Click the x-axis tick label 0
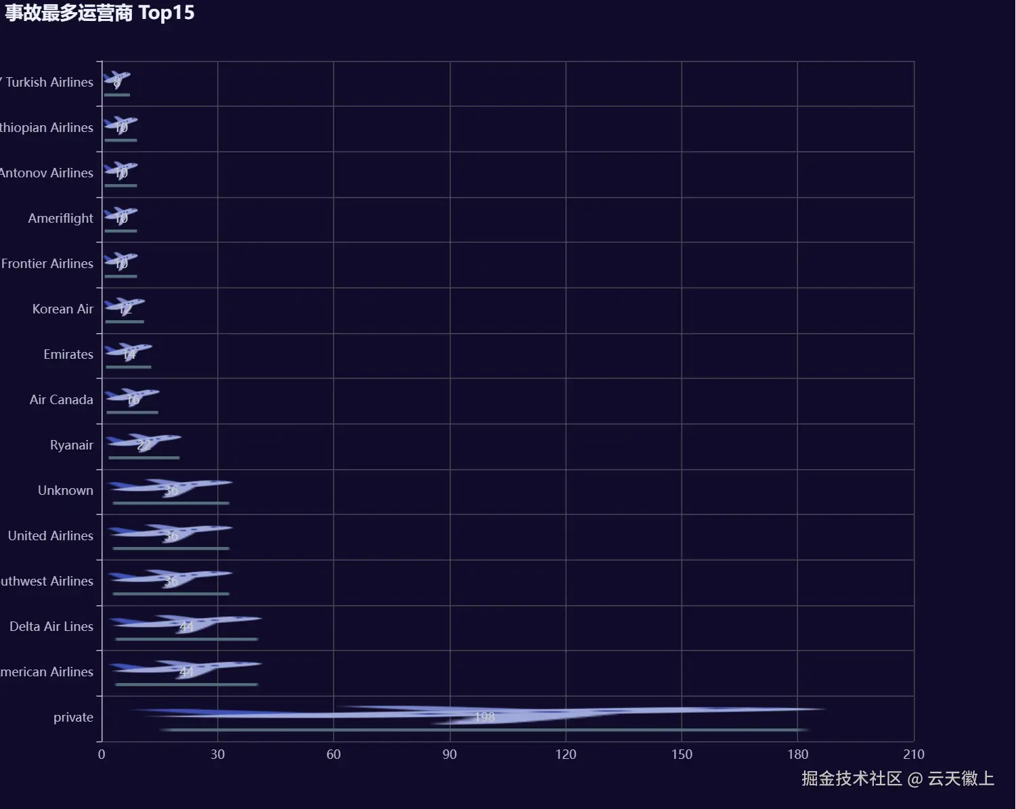The image size is (1016, 809). [x=102, y=754]
